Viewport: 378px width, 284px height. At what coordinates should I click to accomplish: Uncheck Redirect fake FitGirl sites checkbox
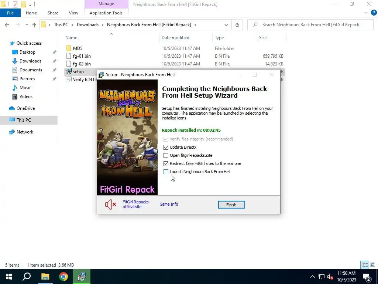click(x=166, y=163)
